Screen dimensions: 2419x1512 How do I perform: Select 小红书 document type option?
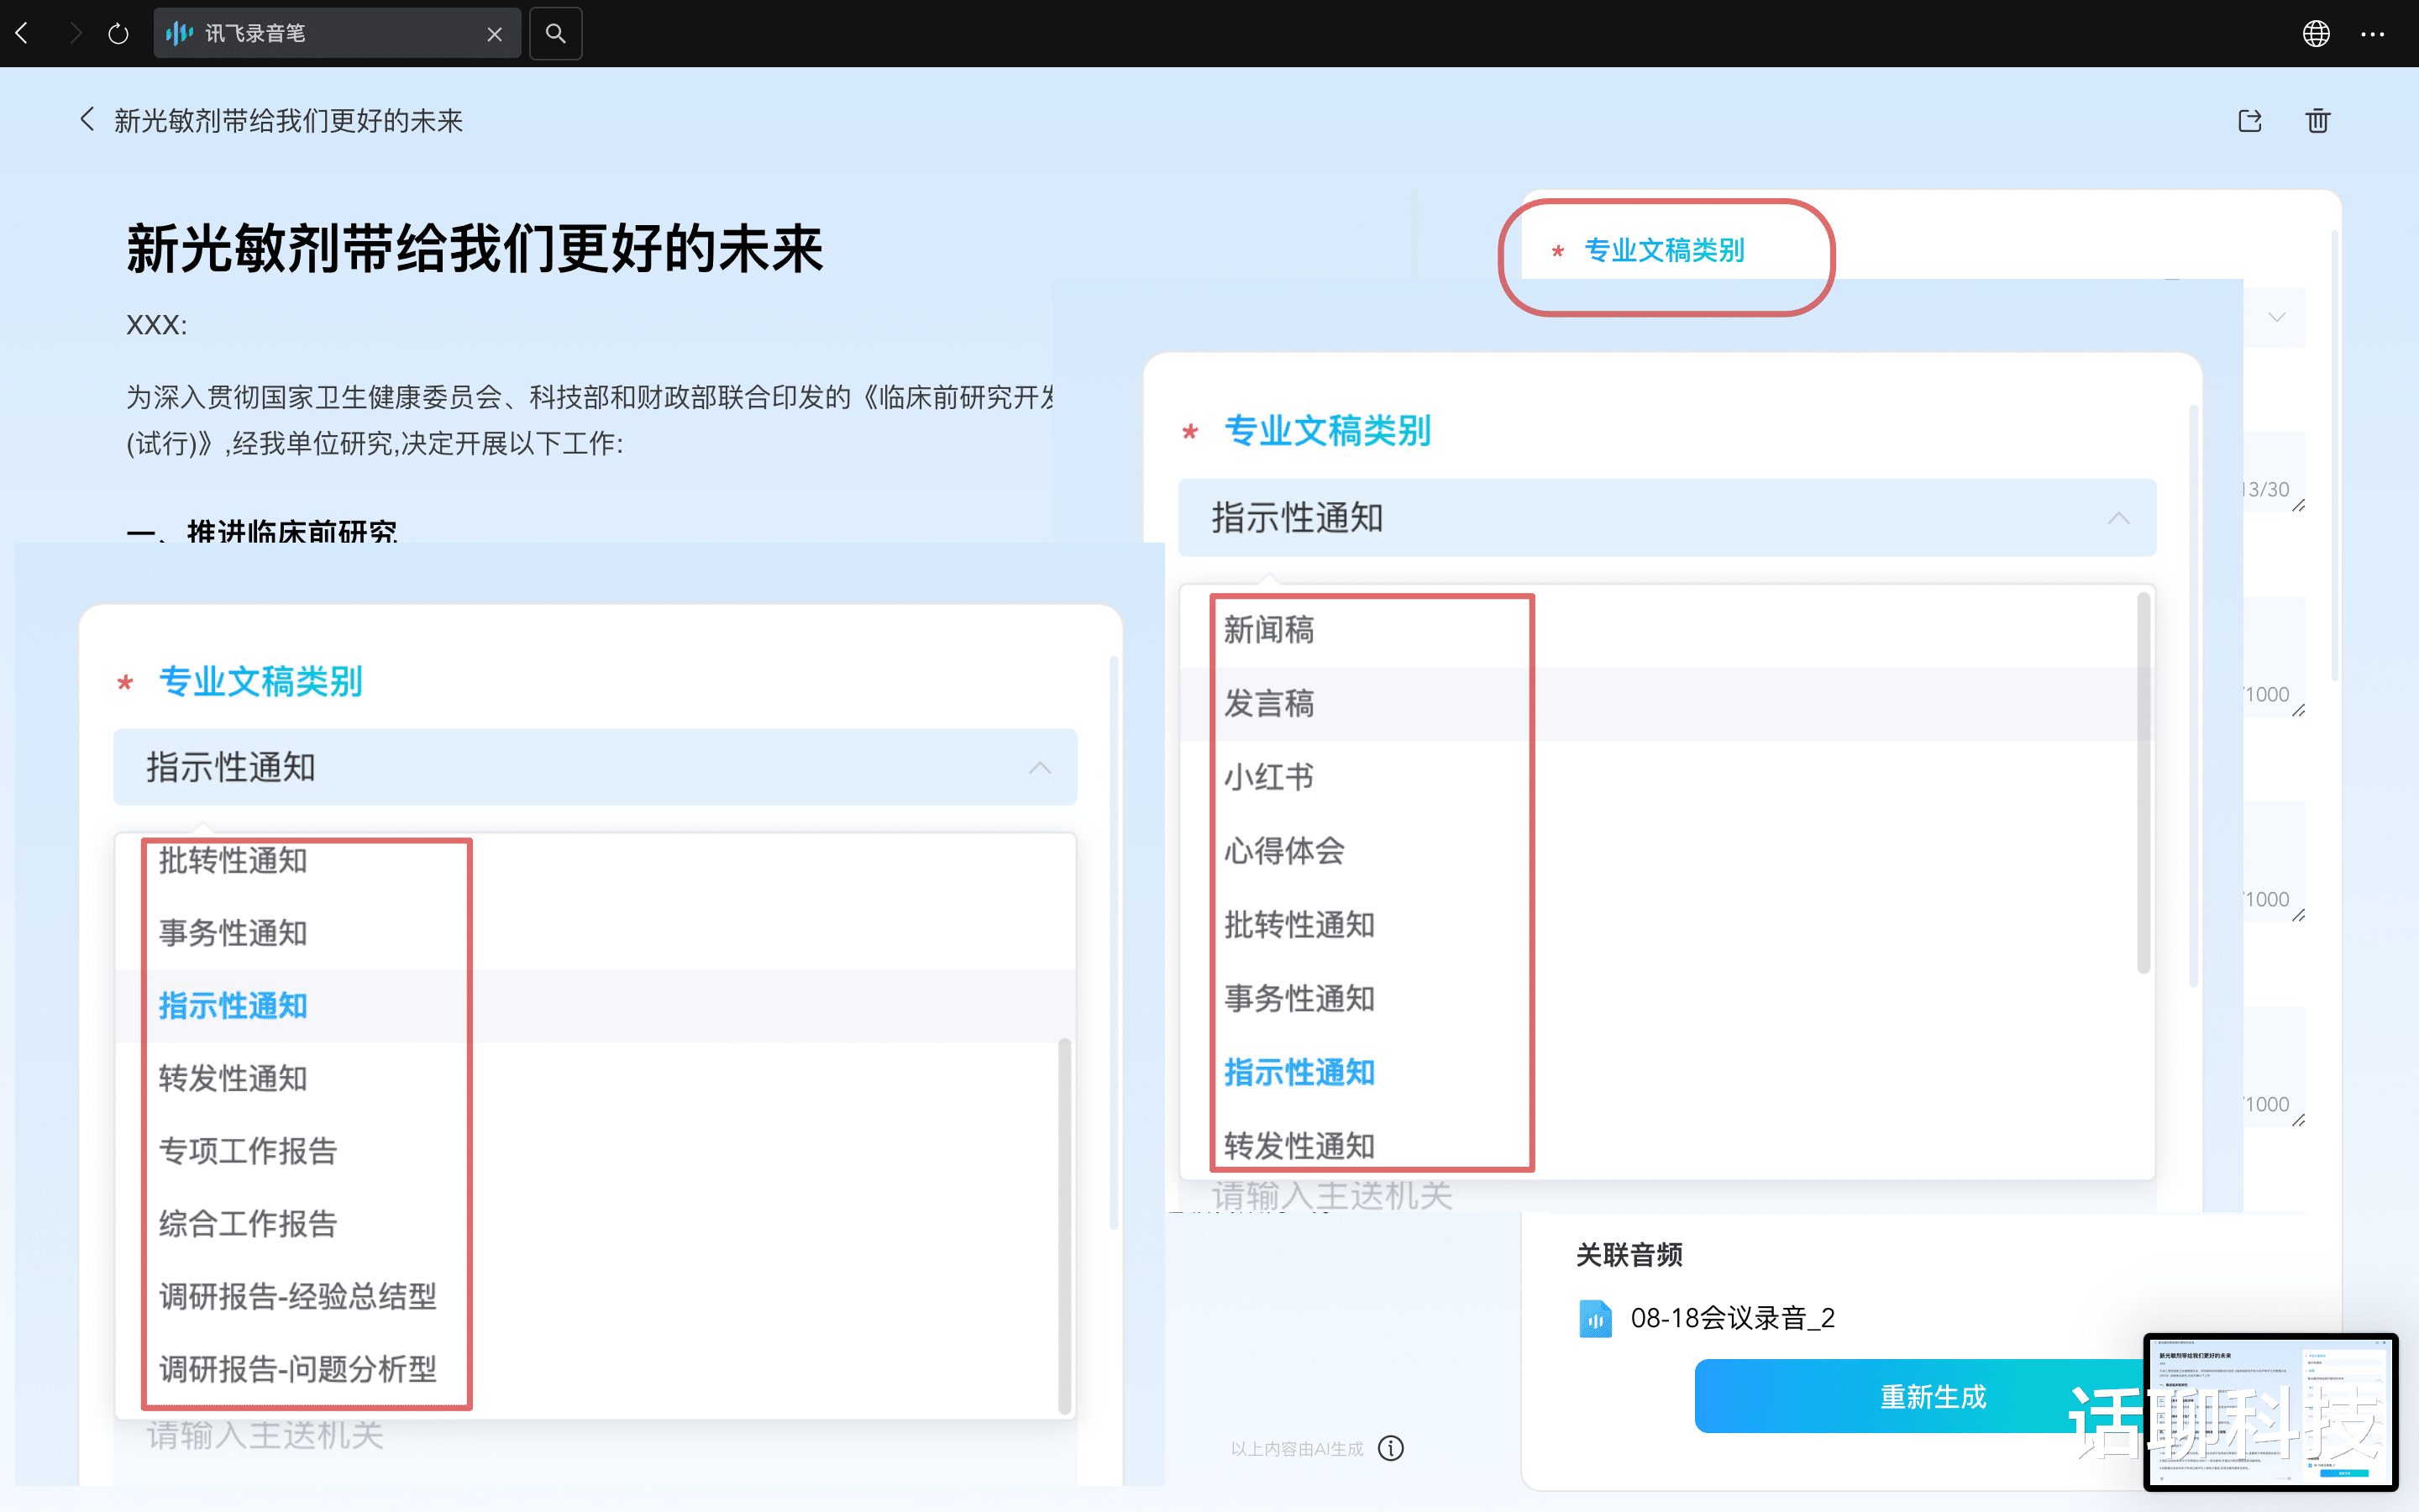pos(1268,777)
